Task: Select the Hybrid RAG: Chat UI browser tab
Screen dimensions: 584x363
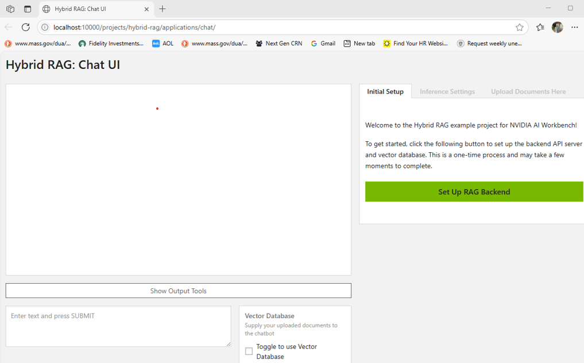Action: [96, 9]
